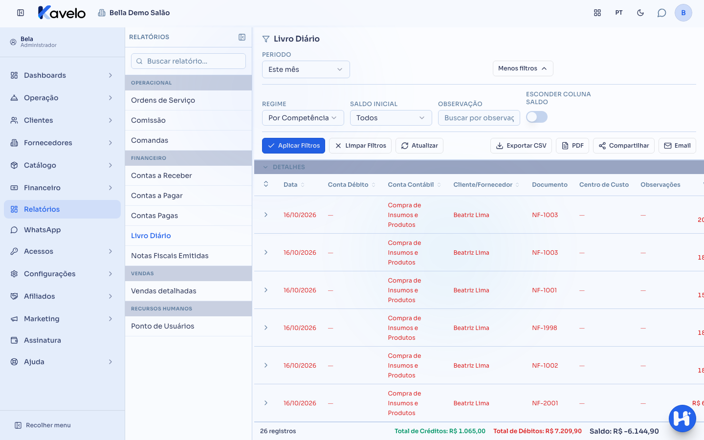Generate PDF of the report
The height and width of the screenshot is (440, 704).
572,146
